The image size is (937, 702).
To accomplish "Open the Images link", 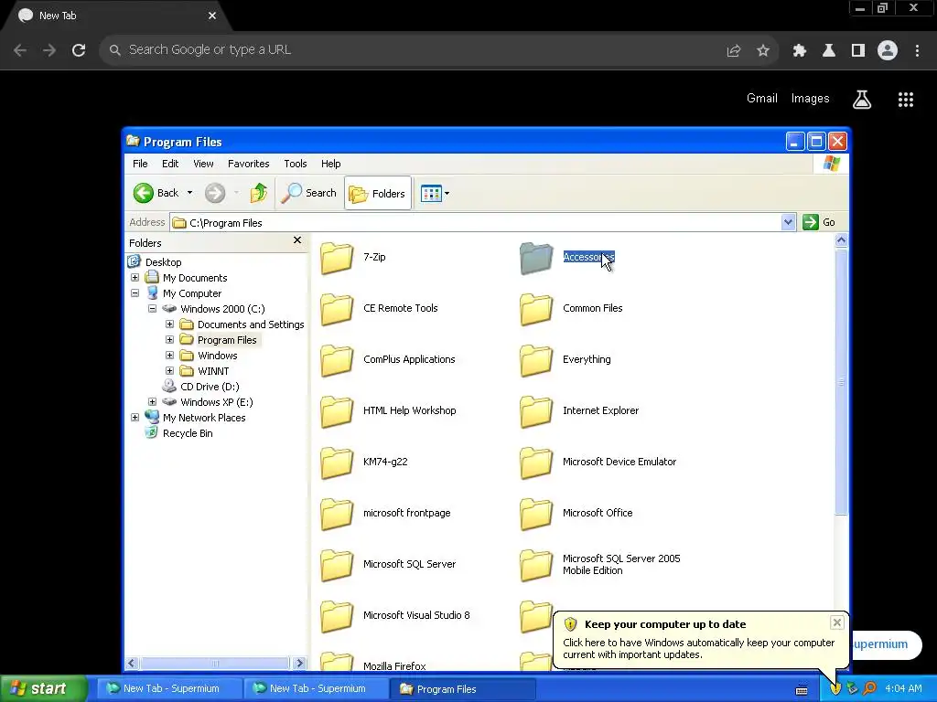I will [811, 99].
